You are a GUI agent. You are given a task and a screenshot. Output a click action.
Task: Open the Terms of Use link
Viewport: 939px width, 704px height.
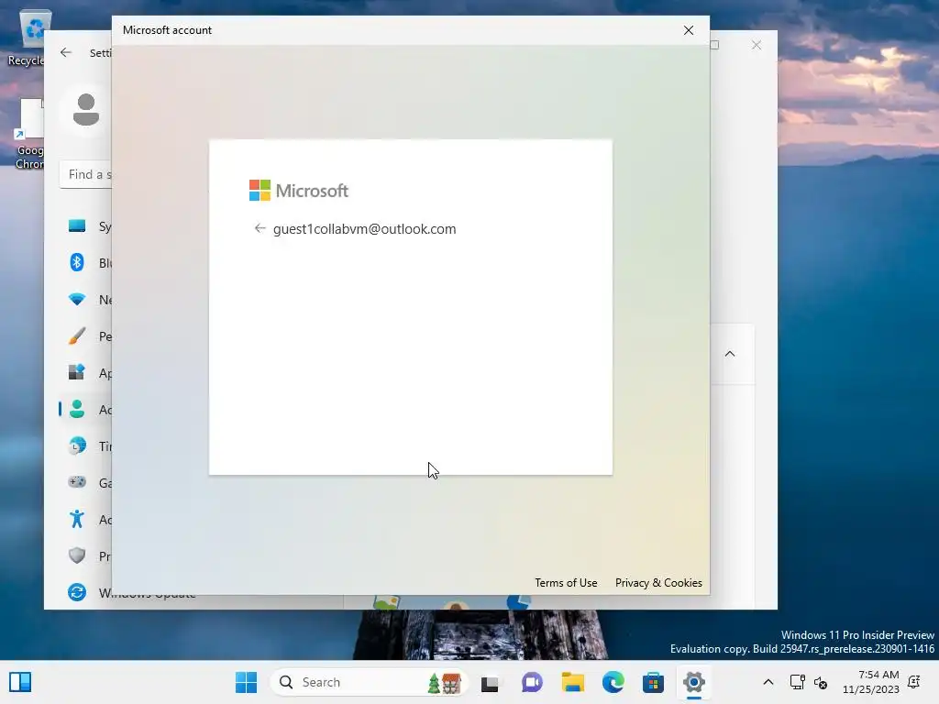click(x=566, y=582)
